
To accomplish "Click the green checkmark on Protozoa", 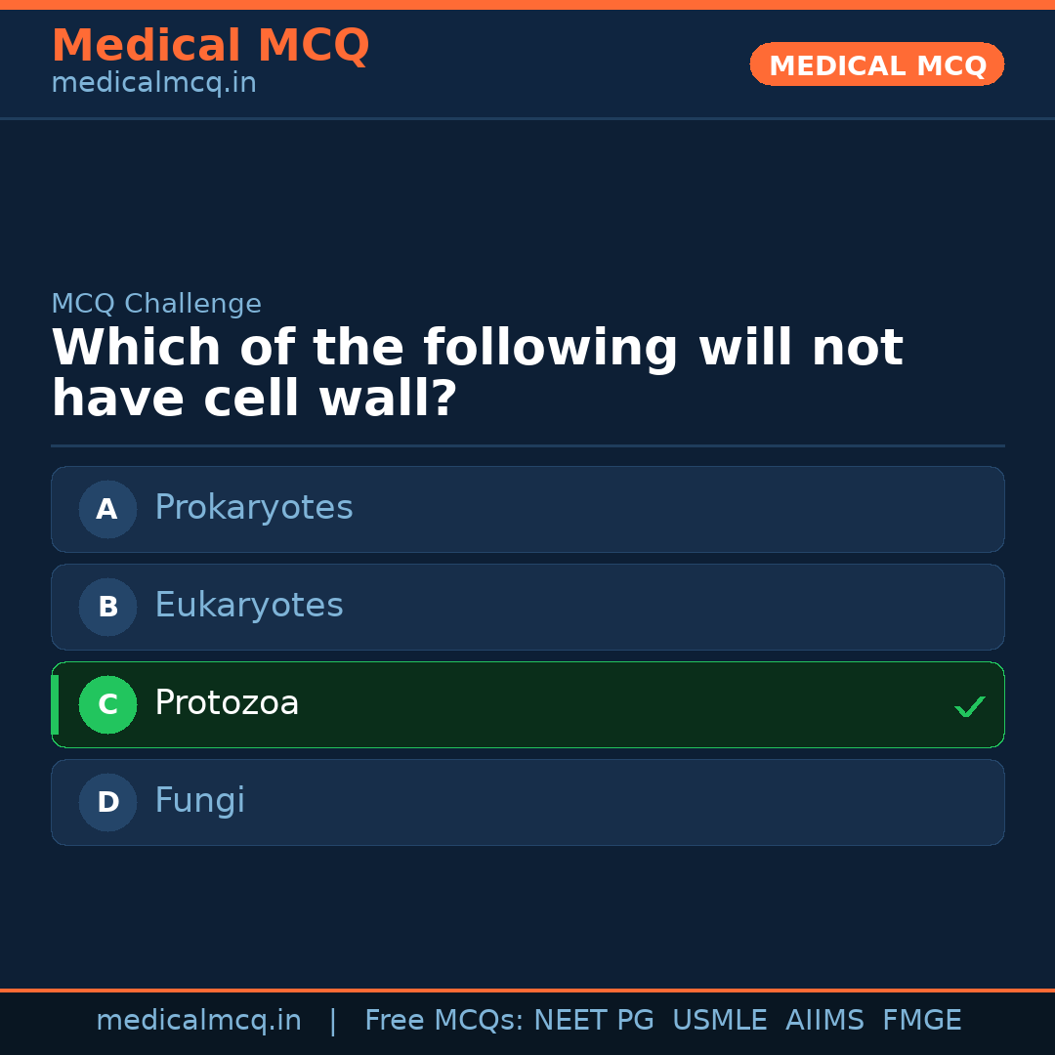I will point(970,705).
